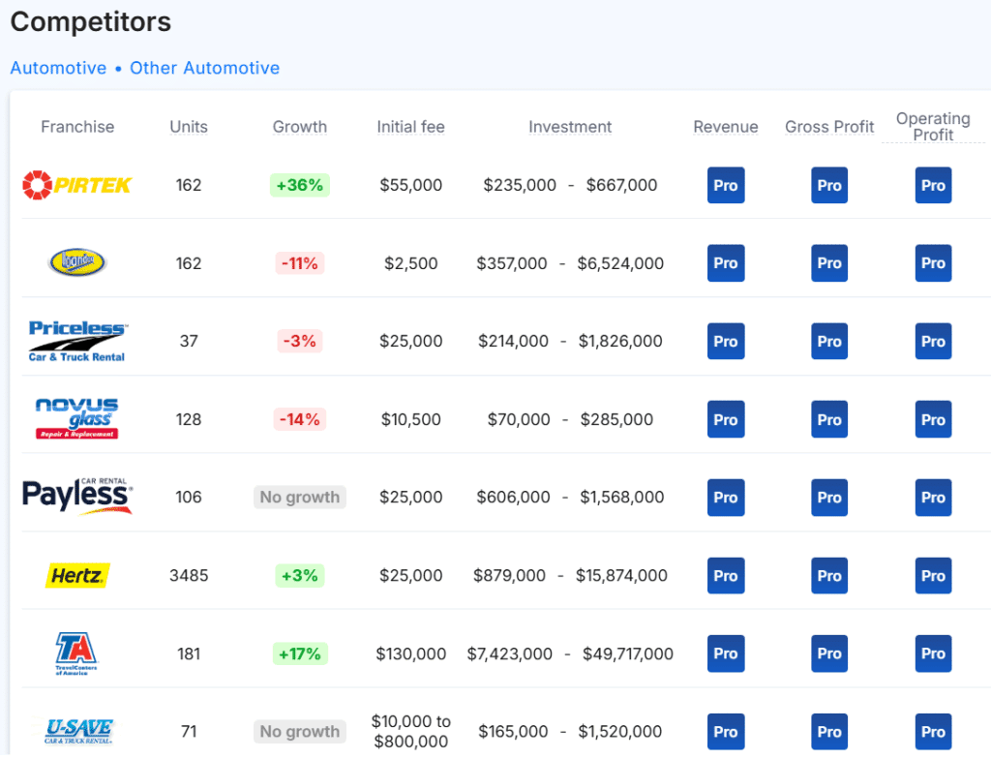Click the TA Revenue Pro button
The image size is (991, 759).
coord(726,653)
